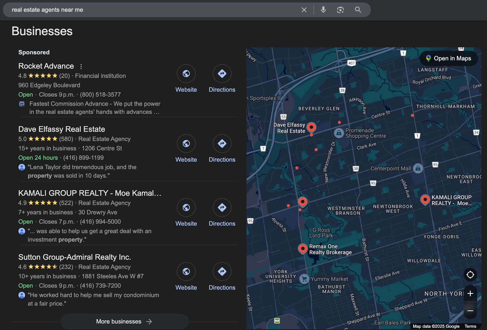The image size is (487, 330).
Task: Click the Sponsored label
Action: (34, 52)
